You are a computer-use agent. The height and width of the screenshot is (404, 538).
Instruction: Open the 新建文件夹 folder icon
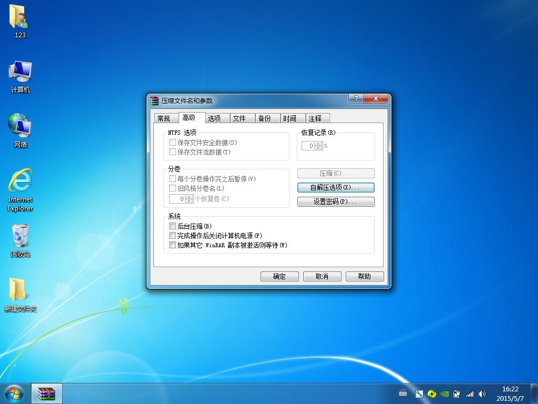pyautogui.click(x=20, y=295)
